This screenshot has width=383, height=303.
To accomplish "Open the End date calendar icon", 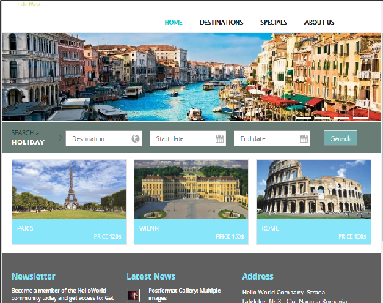I will pos(304,138).
